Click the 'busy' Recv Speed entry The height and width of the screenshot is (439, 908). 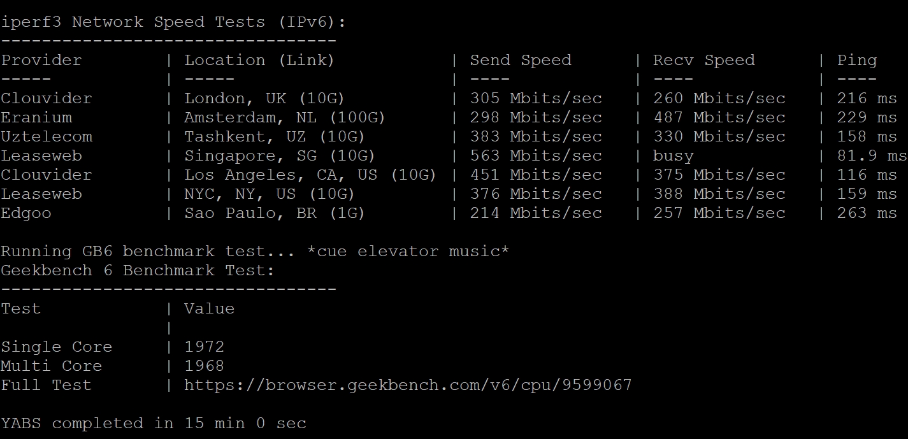[x=674, y=156]
